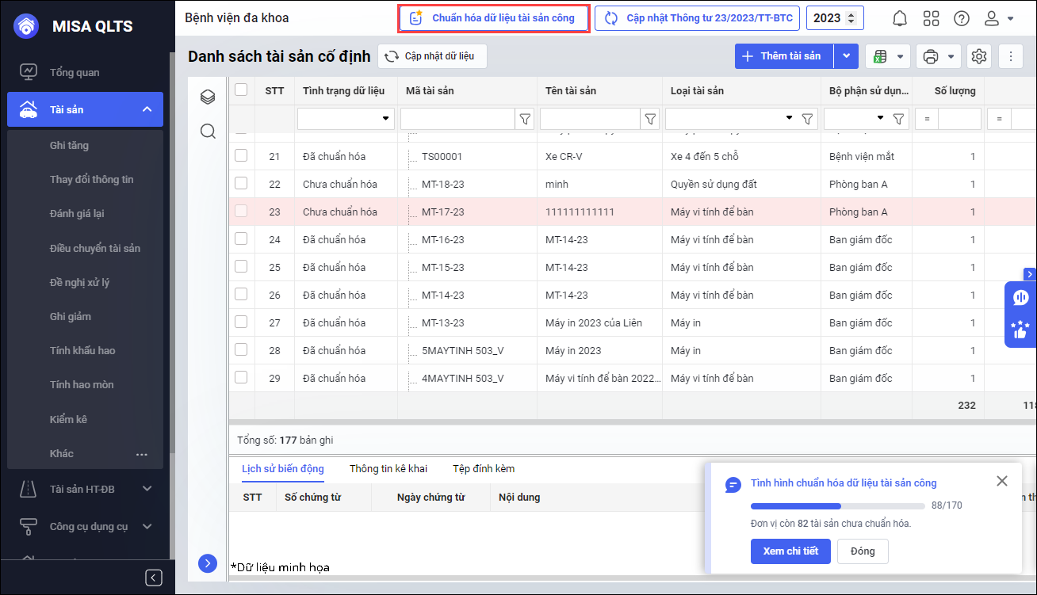Click the Mã tài sản filter input
This screenshot has height=595, width=1037.
tap(457, 119)
